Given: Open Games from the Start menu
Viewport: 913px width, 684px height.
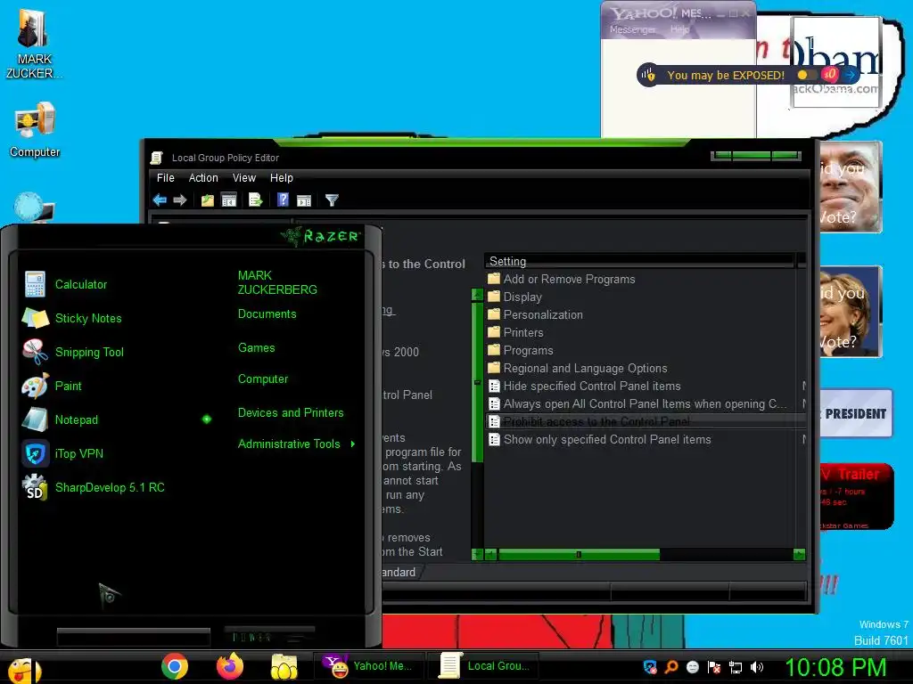Looking at the screenshot, I should 256,348.
